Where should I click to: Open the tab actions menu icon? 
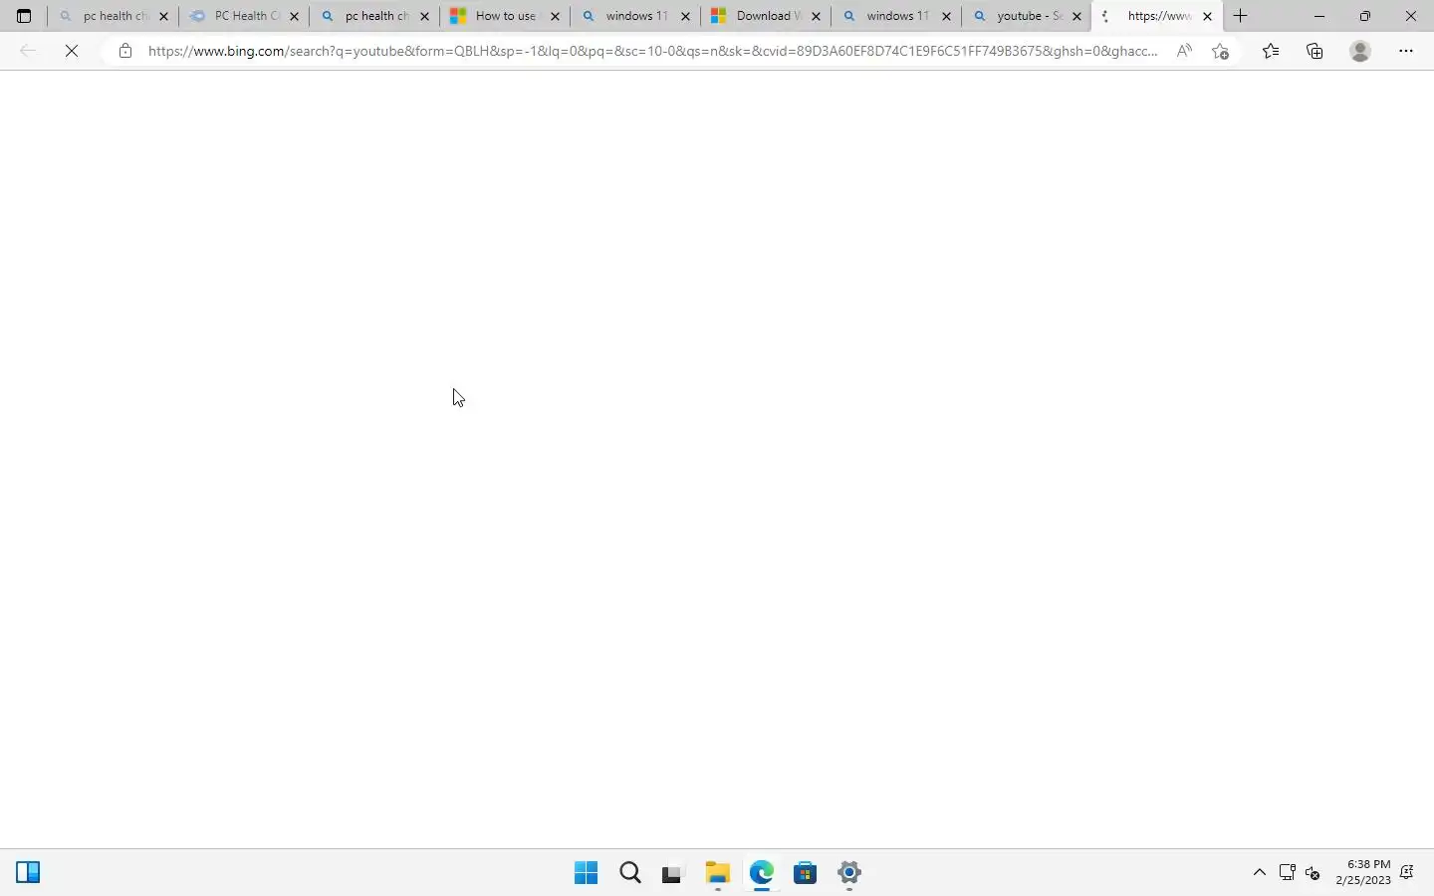24,16
